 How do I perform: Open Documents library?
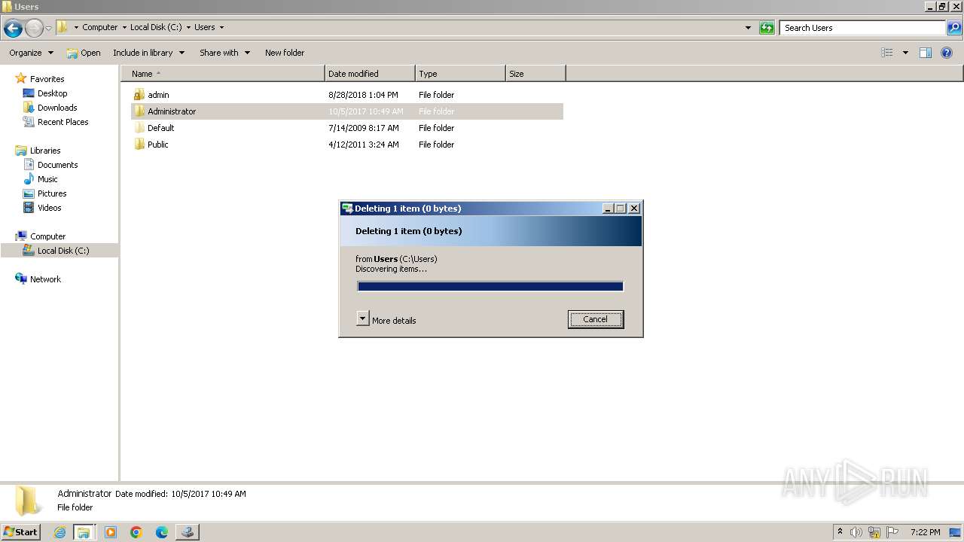pos(57,165)
